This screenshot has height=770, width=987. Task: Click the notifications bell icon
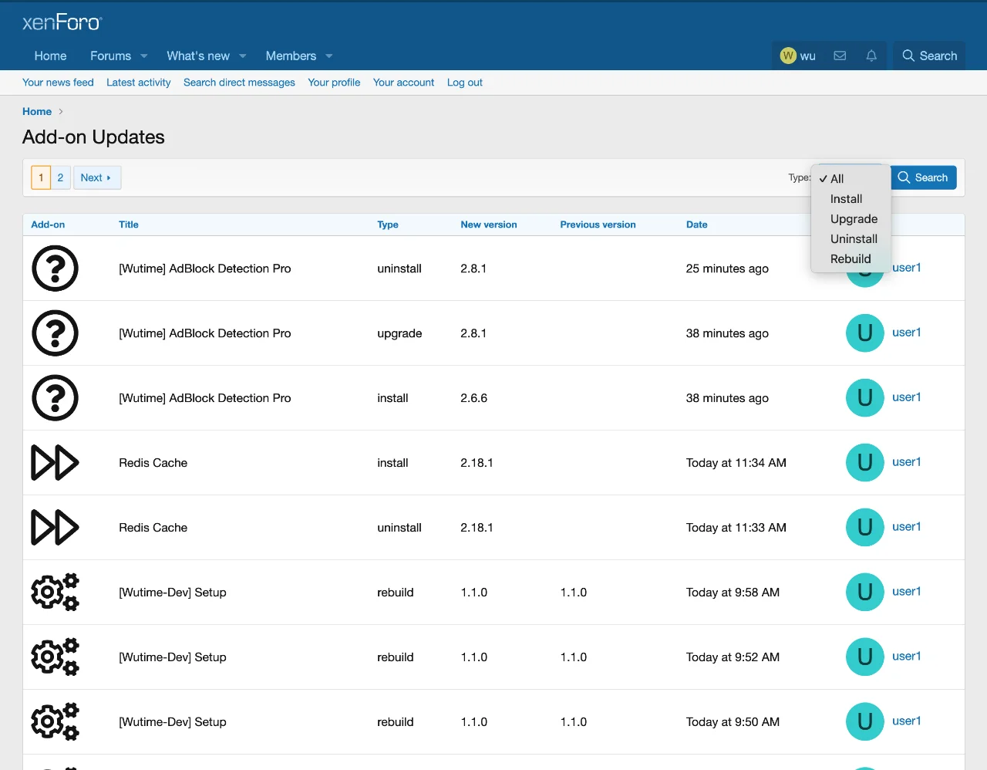point(871,56)
